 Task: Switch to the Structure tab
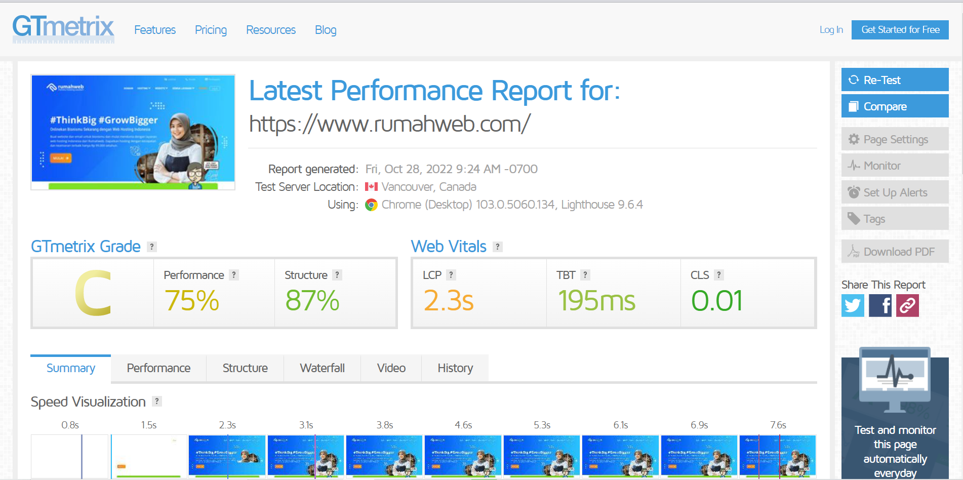tap(245, 368)
